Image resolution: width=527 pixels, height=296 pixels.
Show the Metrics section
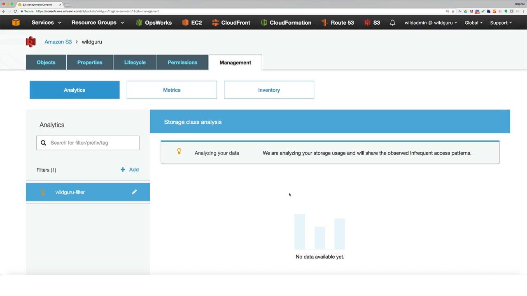[172, 90]
